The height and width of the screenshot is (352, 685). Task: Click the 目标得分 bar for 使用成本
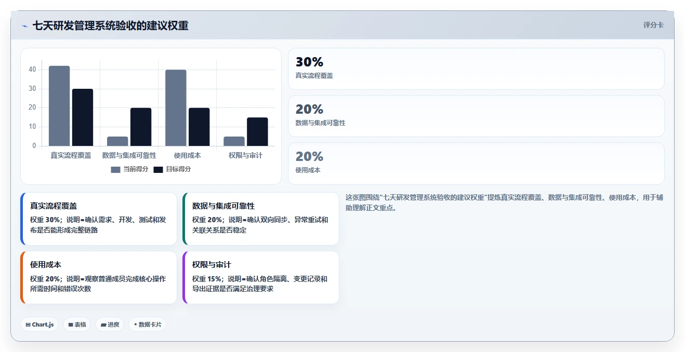pos(199,127)
